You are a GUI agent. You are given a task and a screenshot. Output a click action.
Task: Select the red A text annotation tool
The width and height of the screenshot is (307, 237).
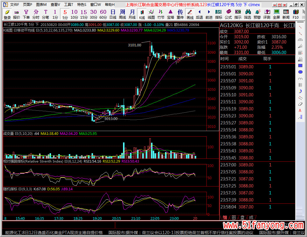tap(300, 111)
